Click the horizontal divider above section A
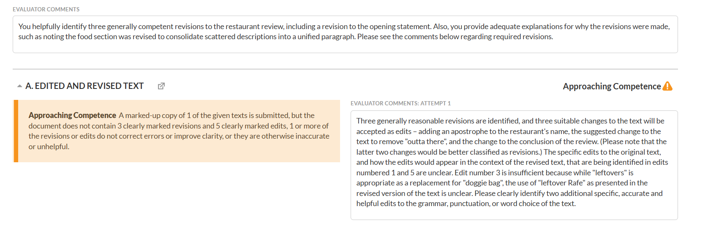This screenshot has height=236, width=727. 345,69
